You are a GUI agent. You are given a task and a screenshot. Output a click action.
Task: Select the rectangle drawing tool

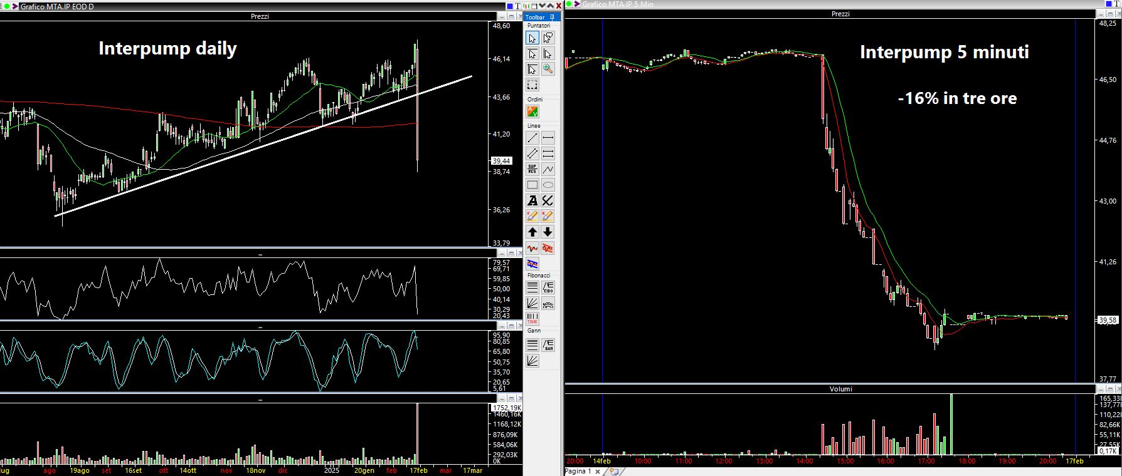(x=532, y=185)
